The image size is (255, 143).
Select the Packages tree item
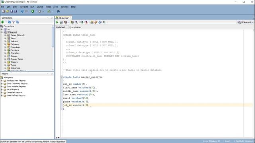[14, 44]
